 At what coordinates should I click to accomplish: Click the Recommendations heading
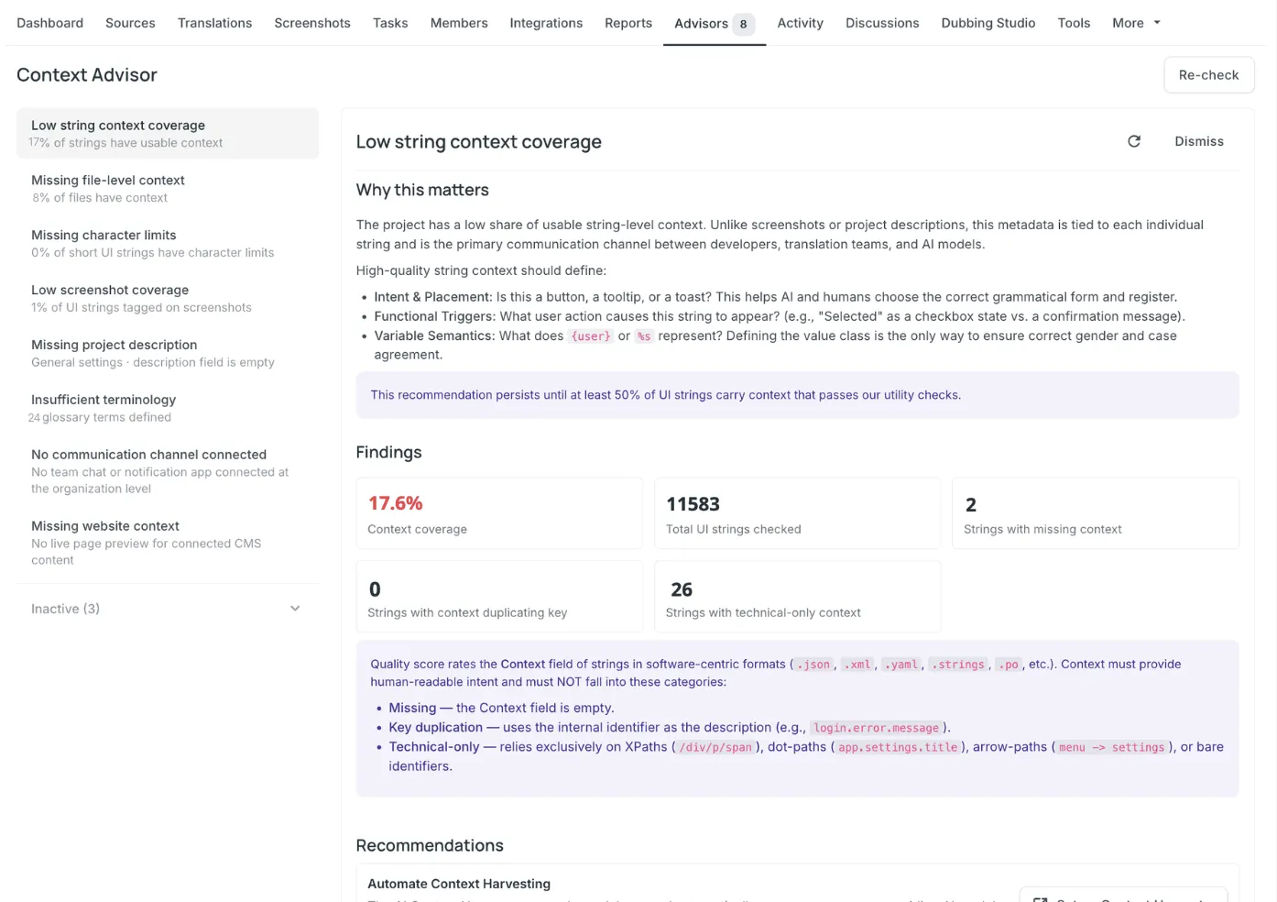click(x=430, y=845)
